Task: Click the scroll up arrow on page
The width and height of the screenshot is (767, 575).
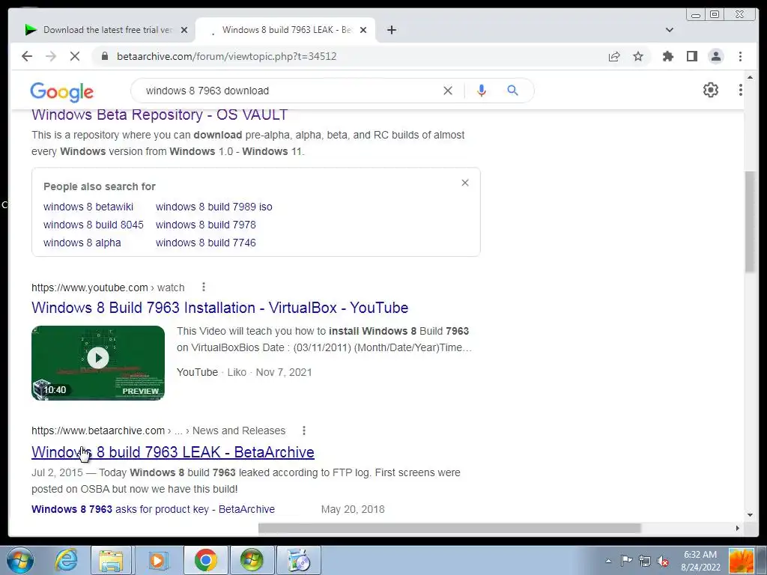Action: (x=750, y=77)
